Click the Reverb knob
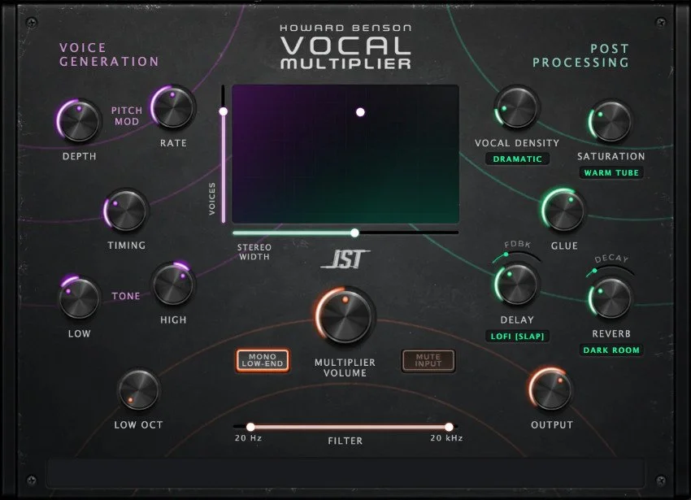 [x=611, y=298]
